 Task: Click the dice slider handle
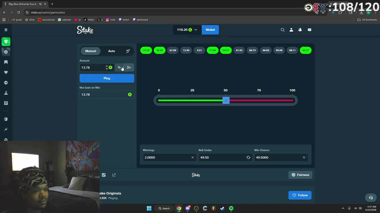tap(226, 101)
